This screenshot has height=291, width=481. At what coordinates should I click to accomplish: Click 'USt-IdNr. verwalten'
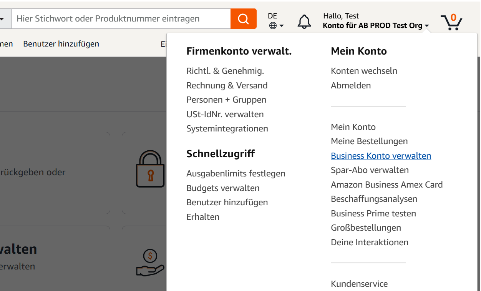(225, 114)
